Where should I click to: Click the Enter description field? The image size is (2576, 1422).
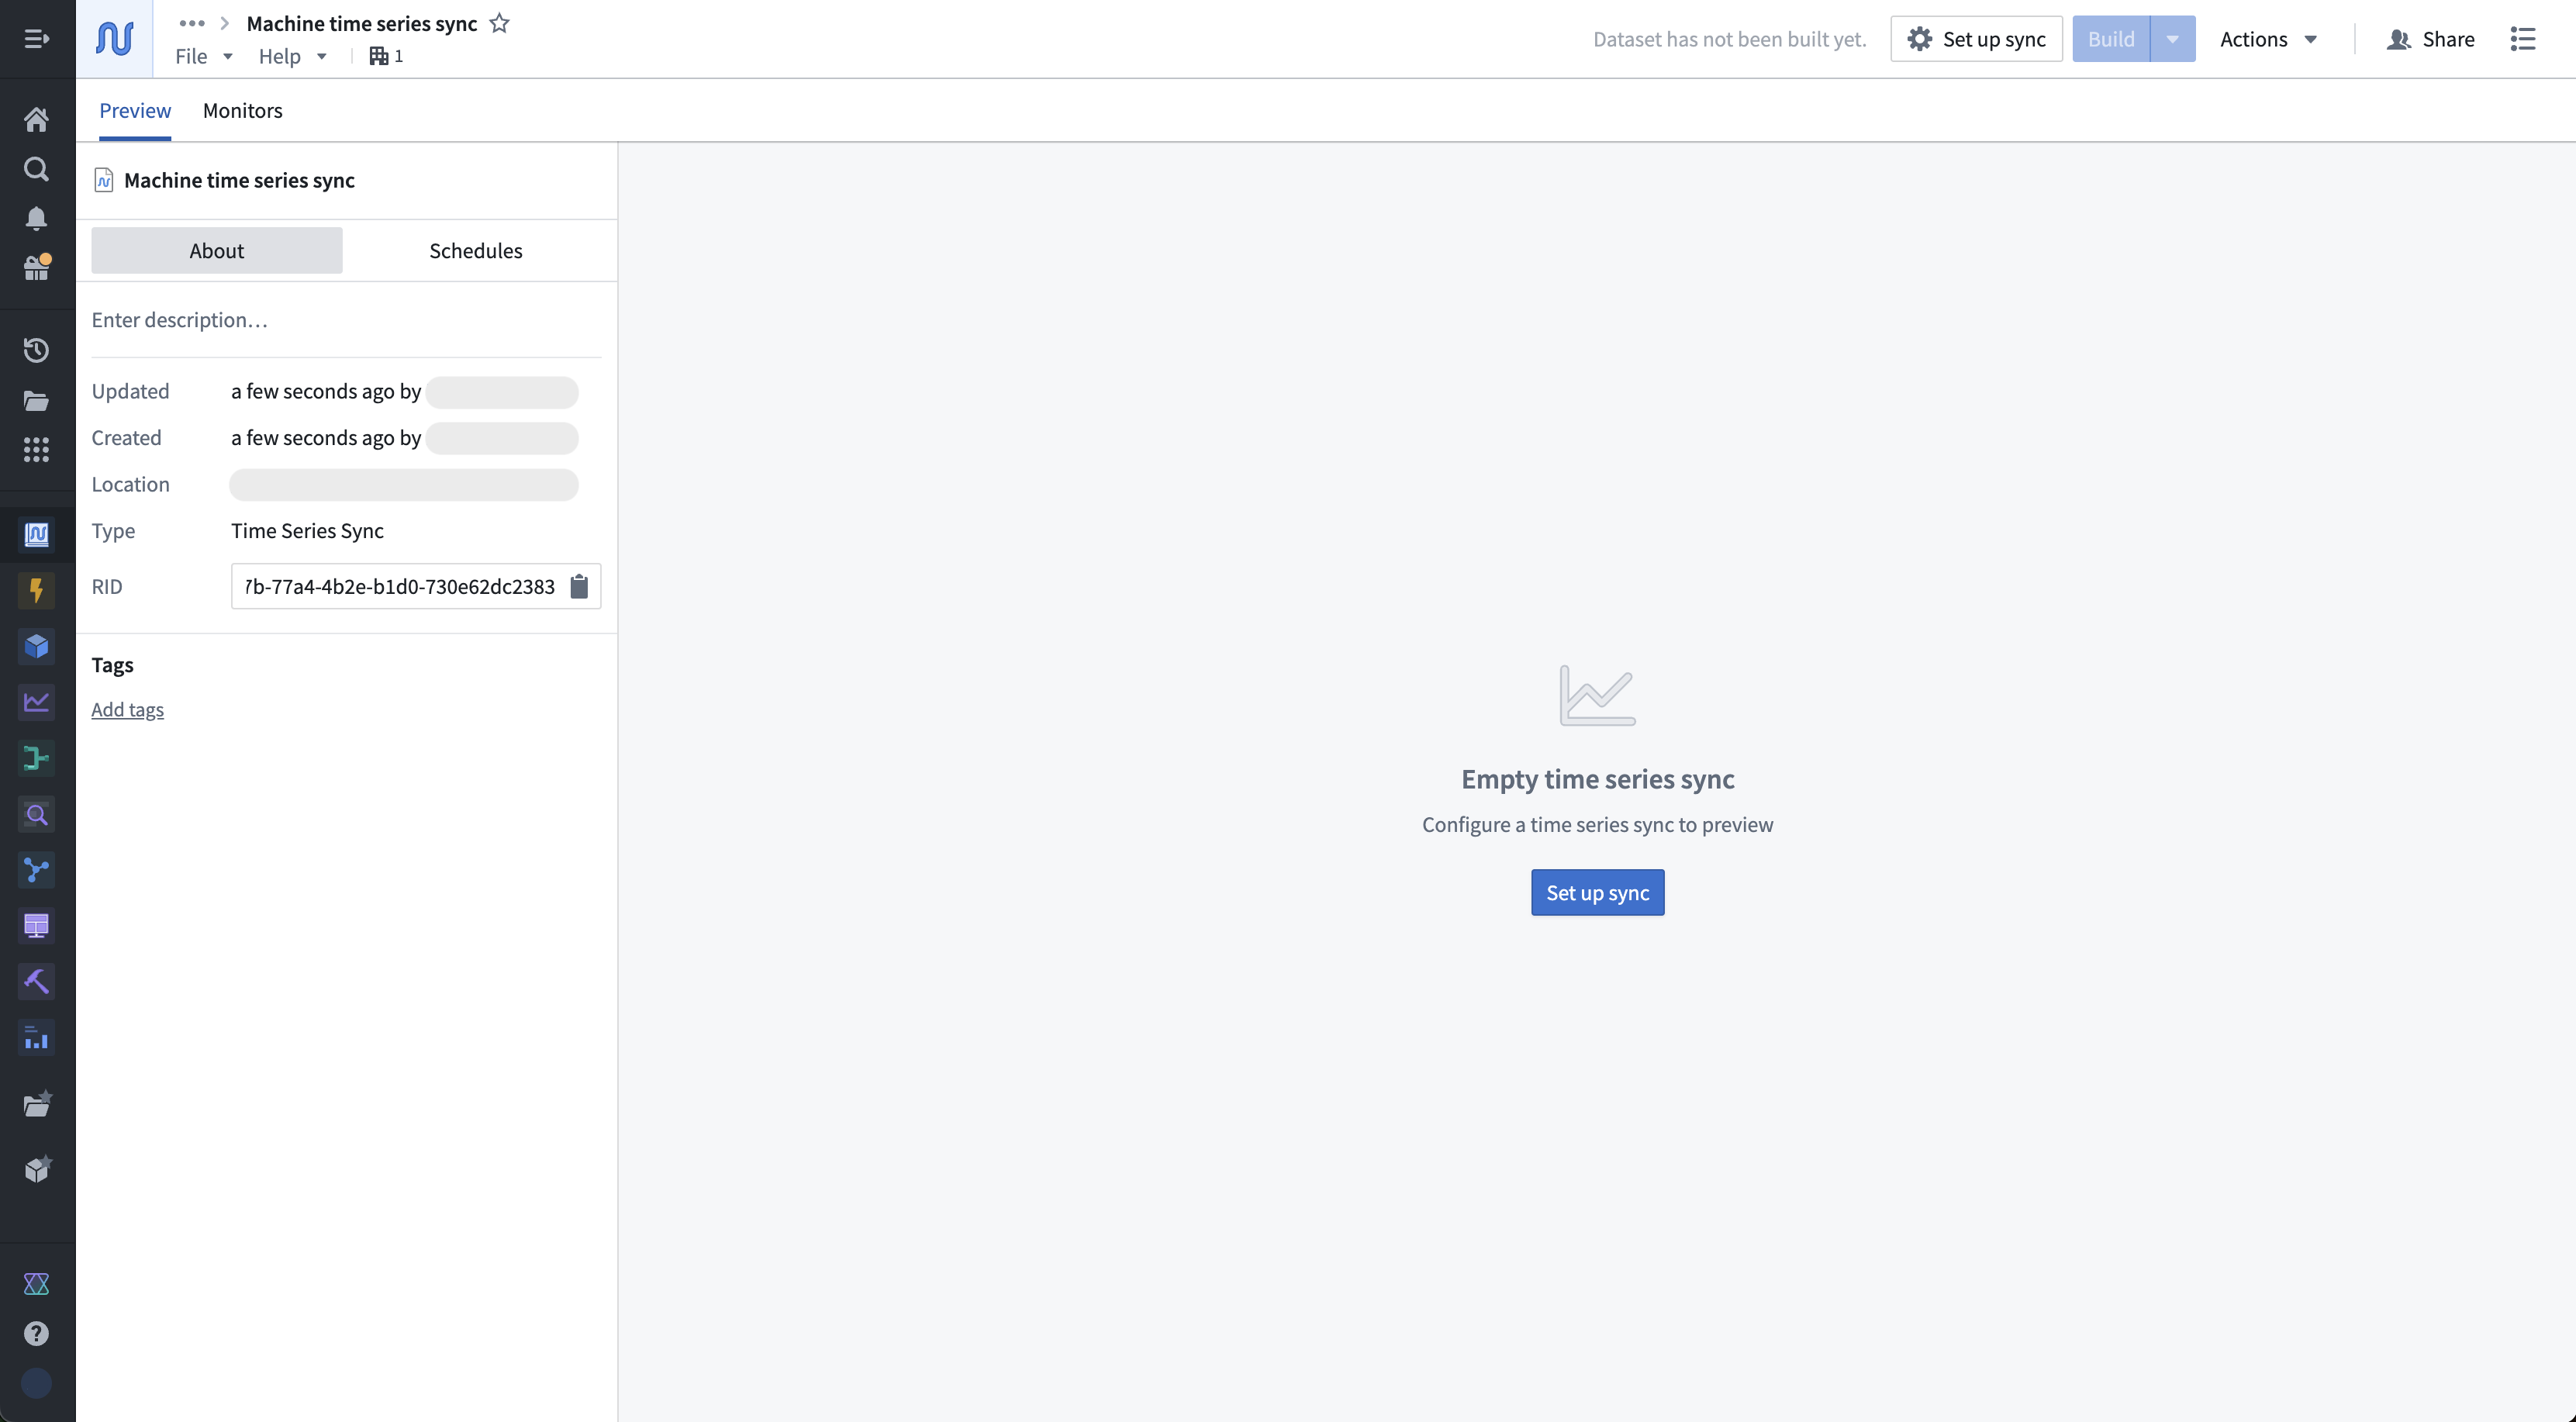[180, 319]
